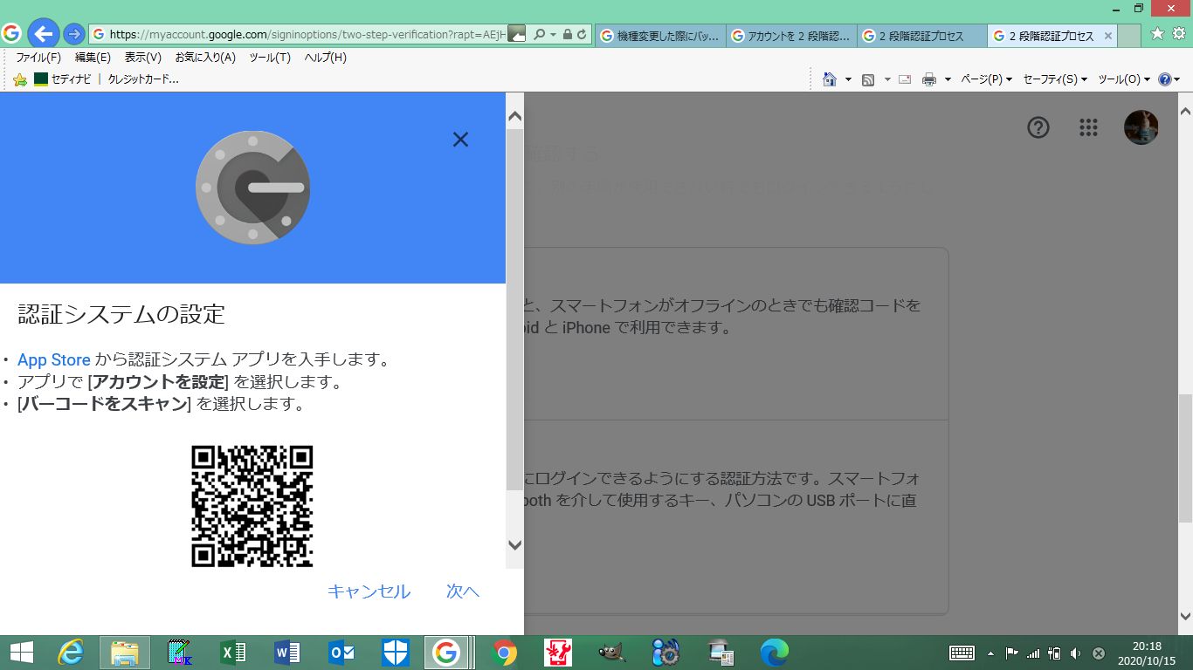The height and width of the screenshot is (670, 1193).
Task: Go forward with the IE forward arrow
Action: (x=74, y=34)
